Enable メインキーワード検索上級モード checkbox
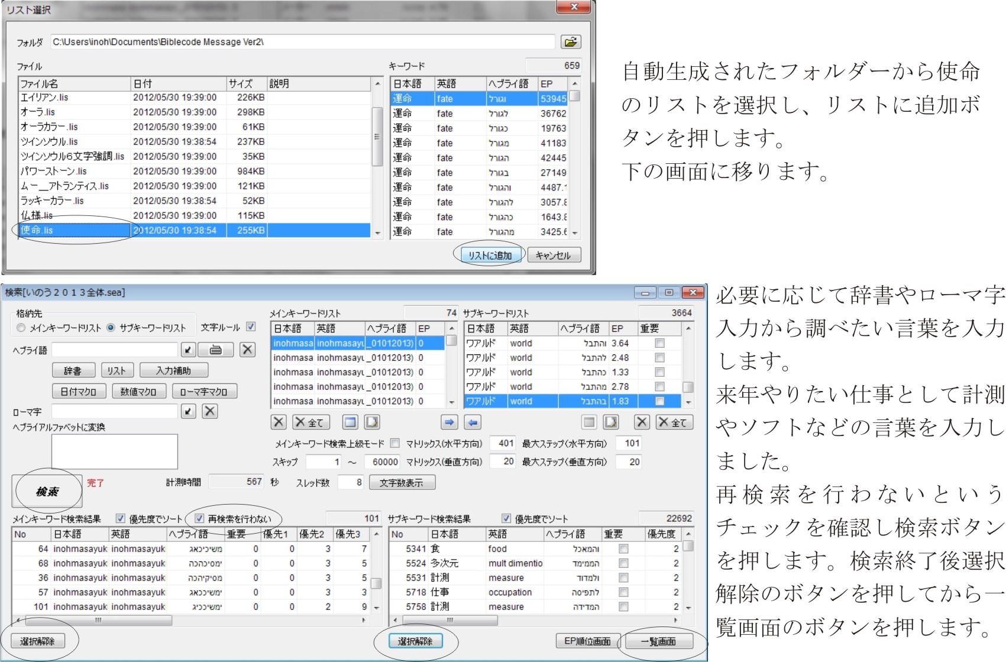This screenshot has width=1006, height=662. pyautogui.click(x=395, y=443)
